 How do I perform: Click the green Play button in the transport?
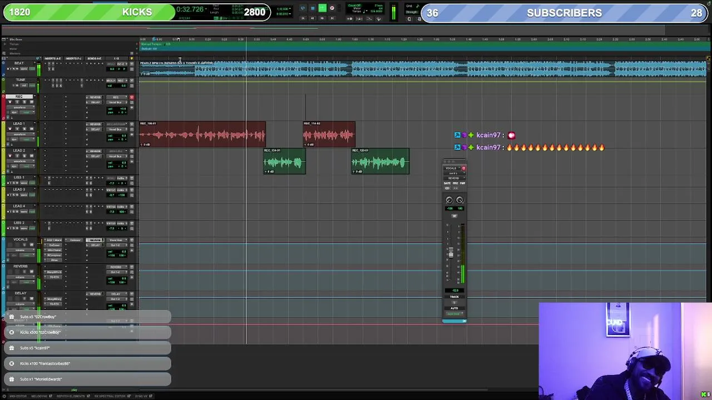tap(323, 8)
